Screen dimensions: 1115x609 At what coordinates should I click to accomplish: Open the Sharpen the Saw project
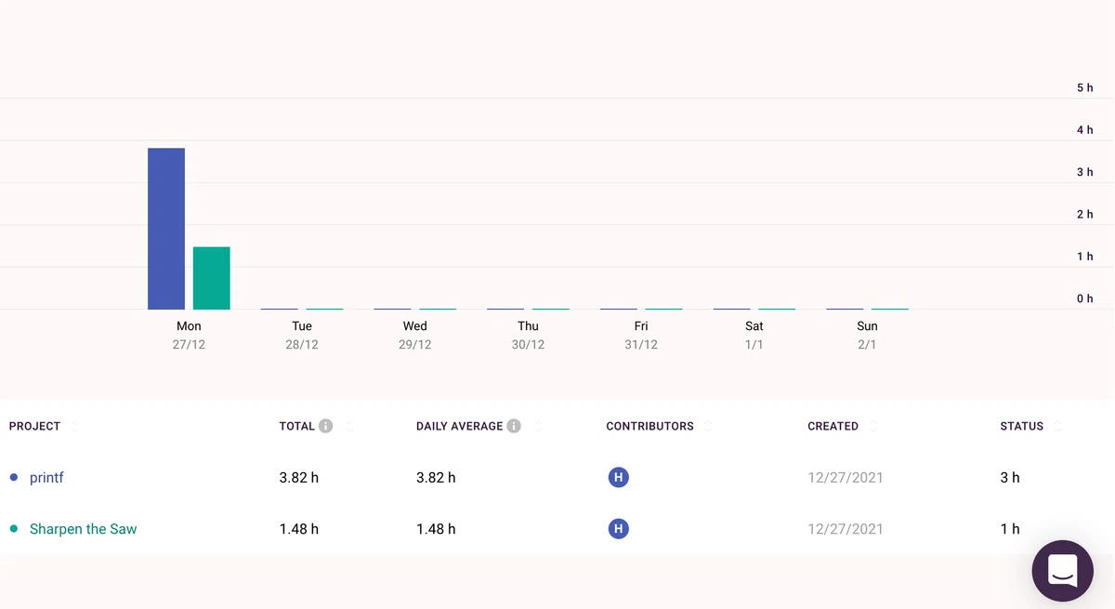(83, 529)
